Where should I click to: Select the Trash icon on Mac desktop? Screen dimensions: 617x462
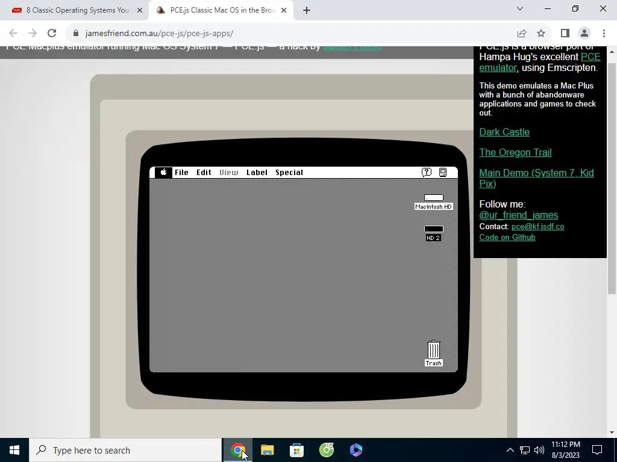tap(434, 350)
